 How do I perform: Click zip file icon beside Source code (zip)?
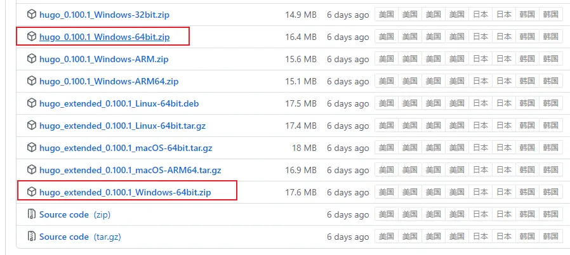click(x=32, y=214)
